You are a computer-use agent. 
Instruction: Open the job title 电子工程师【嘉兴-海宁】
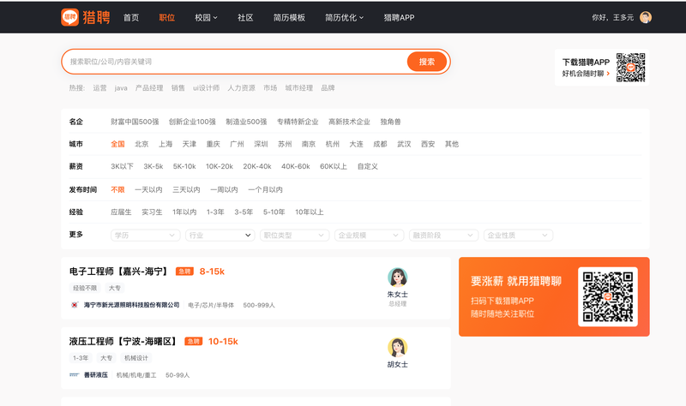pos(119,272)
